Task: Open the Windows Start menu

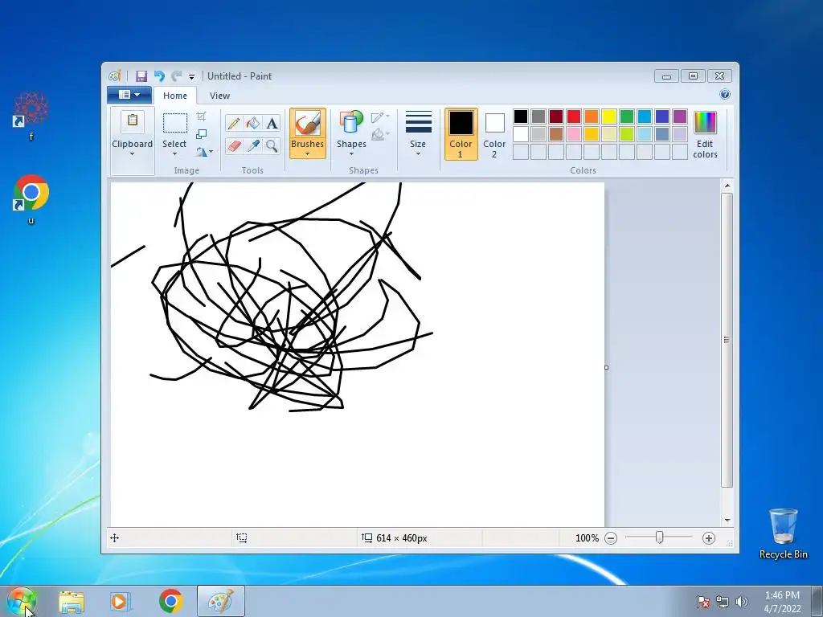Action: pyautogui.click(x=21, y=601)
